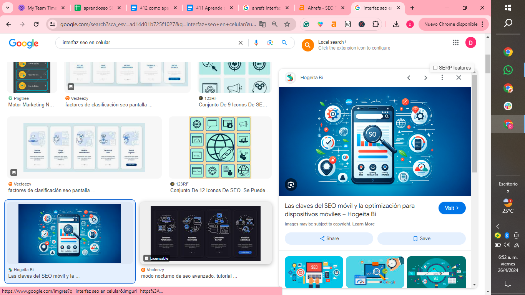Switch to the #12 como apa document tab
Screen dimensions: 525x295
[154, 8]
